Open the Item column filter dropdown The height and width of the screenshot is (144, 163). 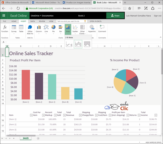pyautogui.click(x=31, y=115)
